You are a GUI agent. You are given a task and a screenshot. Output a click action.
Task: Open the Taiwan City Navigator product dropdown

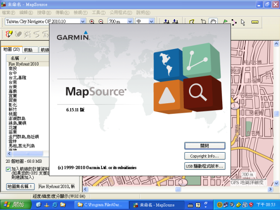[83, 21]
